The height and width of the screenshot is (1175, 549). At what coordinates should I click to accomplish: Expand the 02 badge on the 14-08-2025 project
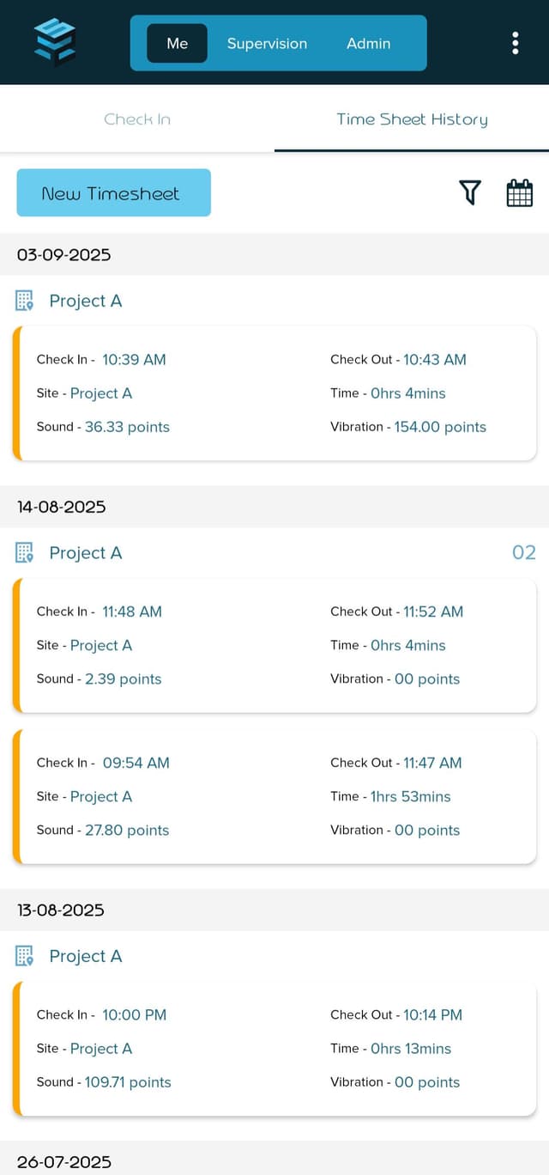523,553
